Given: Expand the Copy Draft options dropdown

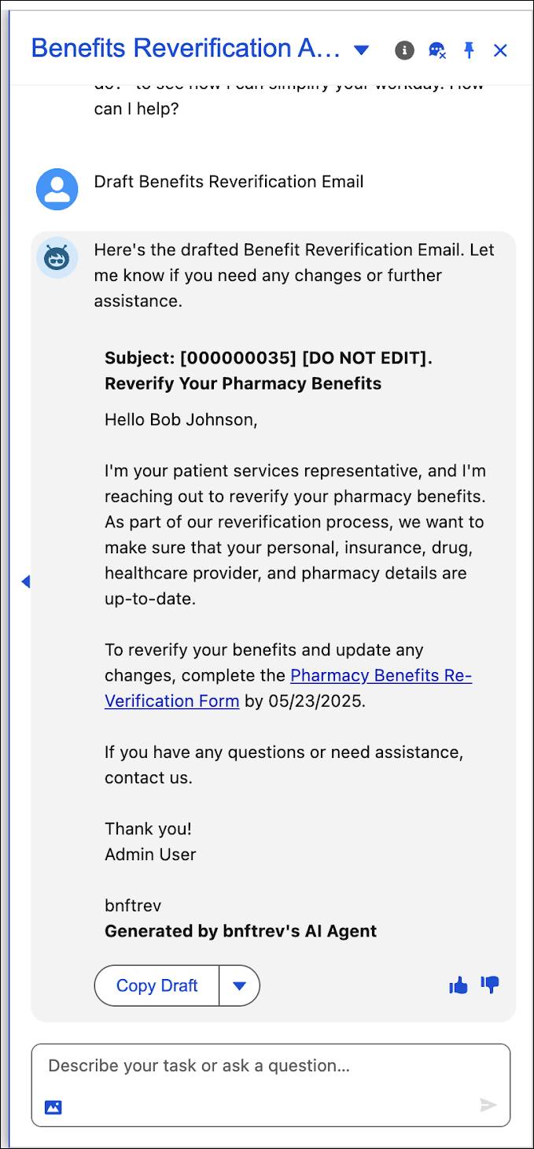Looking at the screenshot, I should pos(239,985).
